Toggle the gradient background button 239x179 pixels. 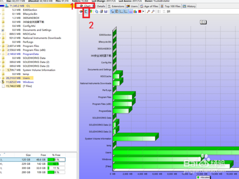click(x=130, y=11)
